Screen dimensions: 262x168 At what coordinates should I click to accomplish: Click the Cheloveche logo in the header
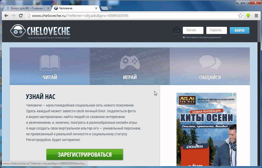coord(40,31)
